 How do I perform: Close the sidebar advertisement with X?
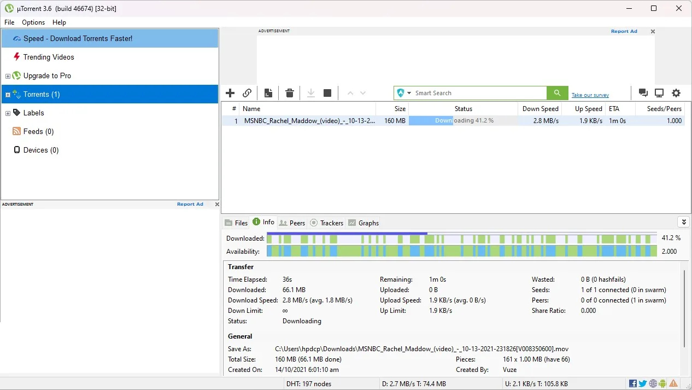217,205
